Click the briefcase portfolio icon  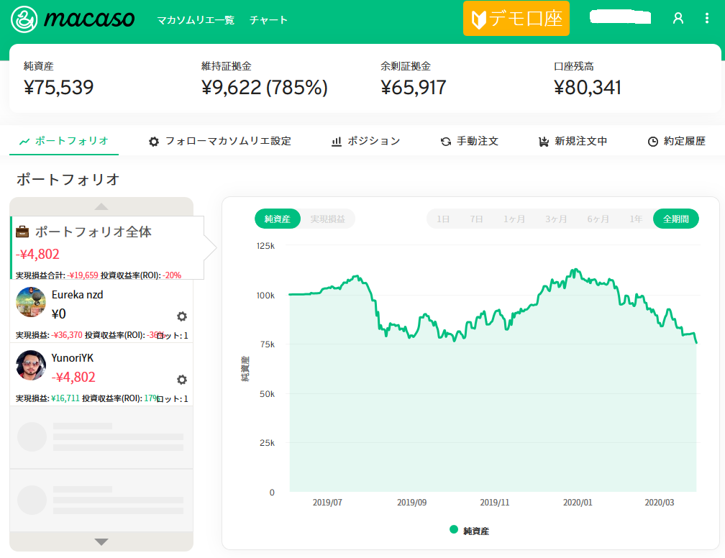pyautogui.click(x=23, y=232)
